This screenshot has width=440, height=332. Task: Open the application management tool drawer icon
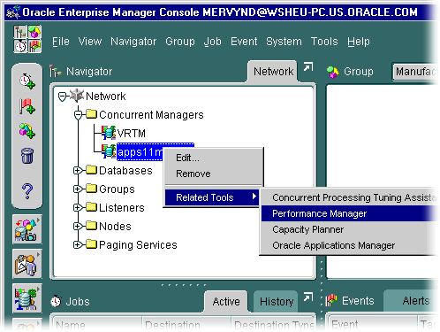tap(27, 229)
